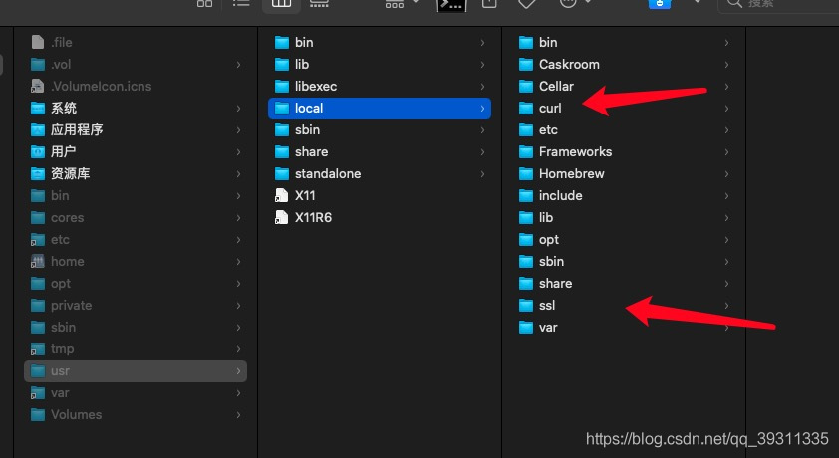Open the terminal icon in toolbar
Image resolution: width=839 pixels, height=458 pixels.
(451, 4)
